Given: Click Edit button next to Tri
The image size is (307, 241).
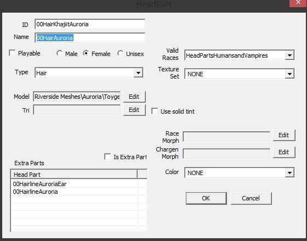Looking at the screenshot, I should click(x=134, y=110).
